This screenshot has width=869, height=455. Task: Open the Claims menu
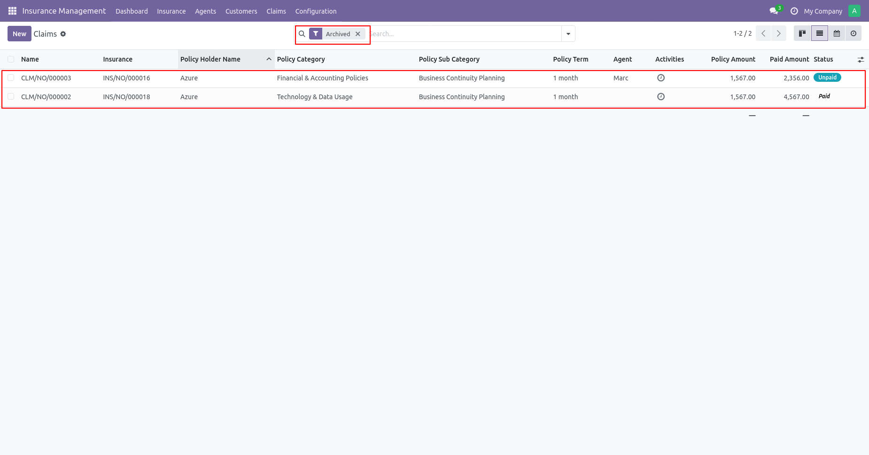[276, 11]
